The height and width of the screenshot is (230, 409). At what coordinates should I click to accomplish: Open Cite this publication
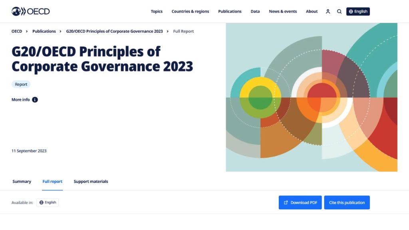347,202
